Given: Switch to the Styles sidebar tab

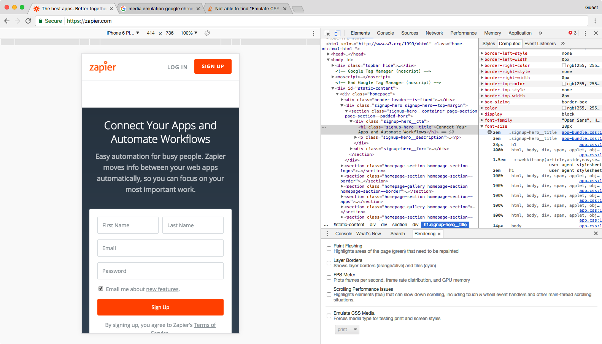Looking at the screenshot, I should click(489, 44).
